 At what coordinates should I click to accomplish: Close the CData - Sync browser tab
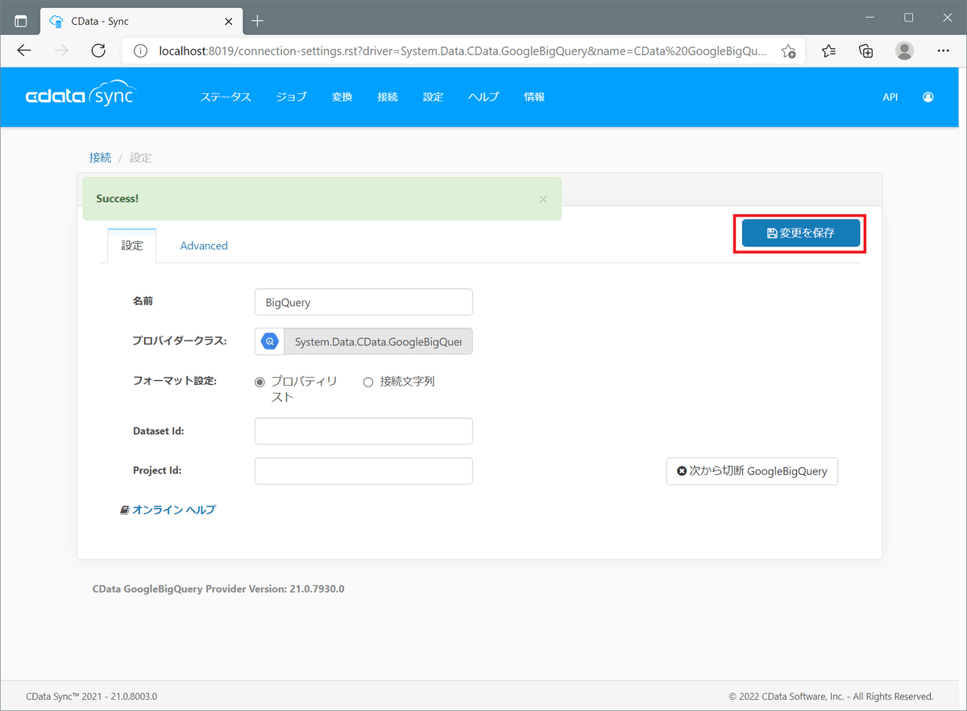229,21
